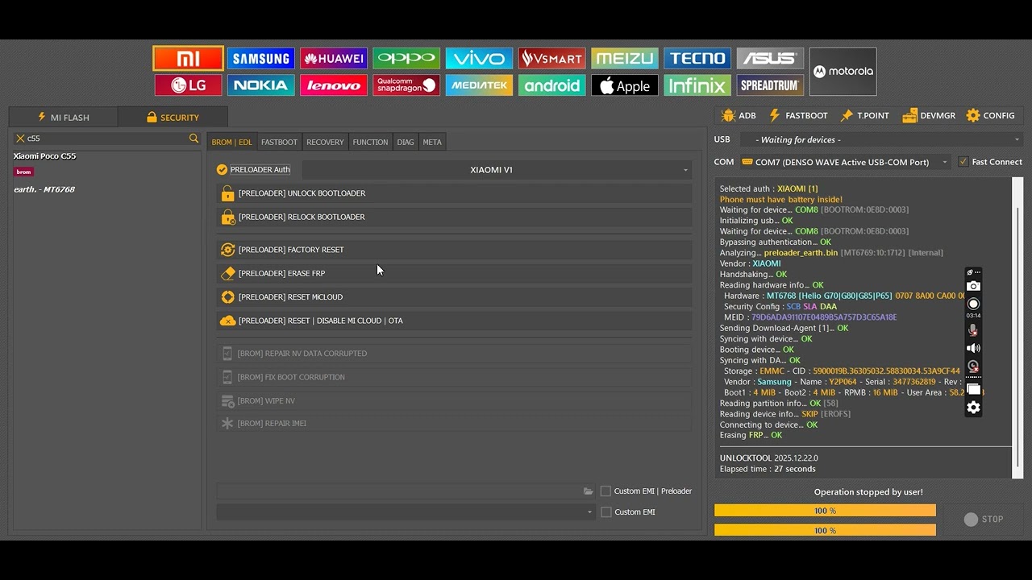The width and height of the screenshot is (1032, 580).
Task: Run PRELOADER Erase FRP
Action: 454,273
